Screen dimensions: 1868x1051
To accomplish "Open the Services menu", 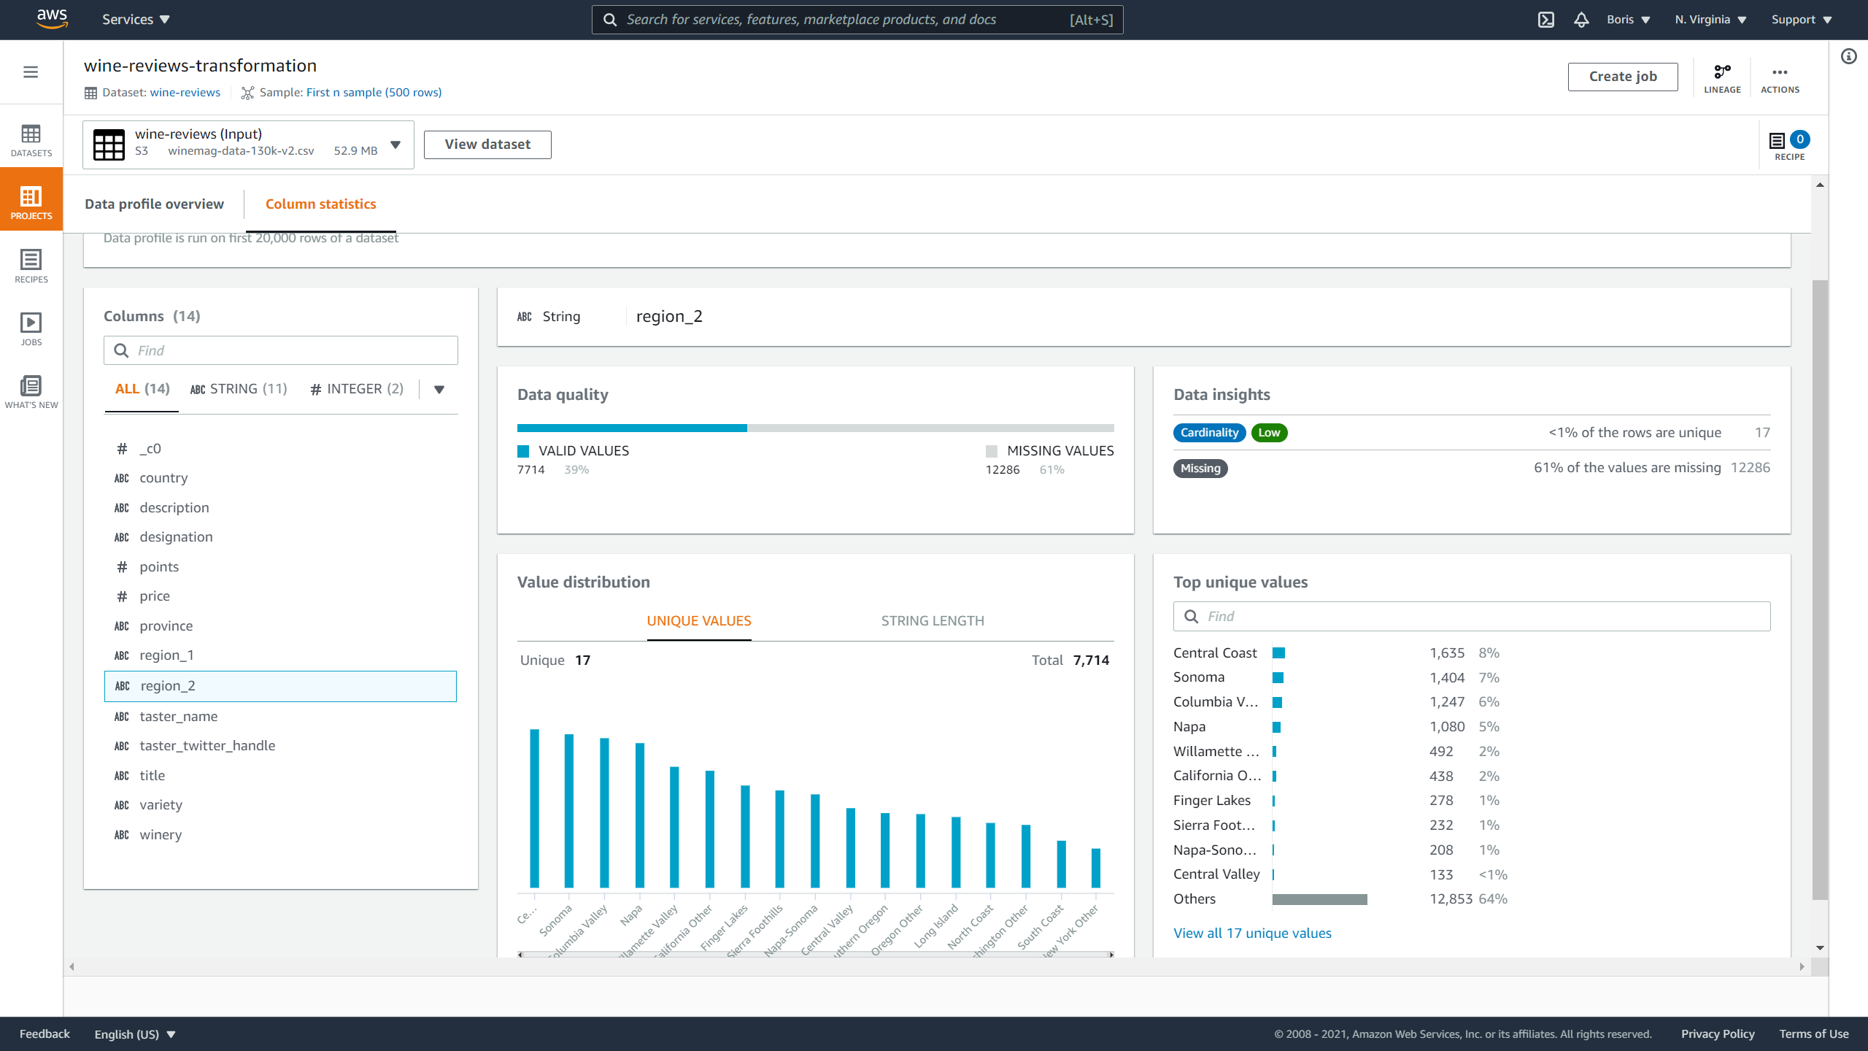I will (x=136, y=20).
